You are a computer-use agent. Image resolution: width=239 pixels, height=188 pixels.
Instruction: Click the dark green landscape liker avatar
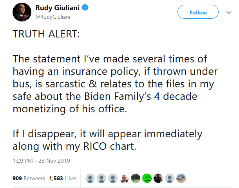[x=136, y=178]
